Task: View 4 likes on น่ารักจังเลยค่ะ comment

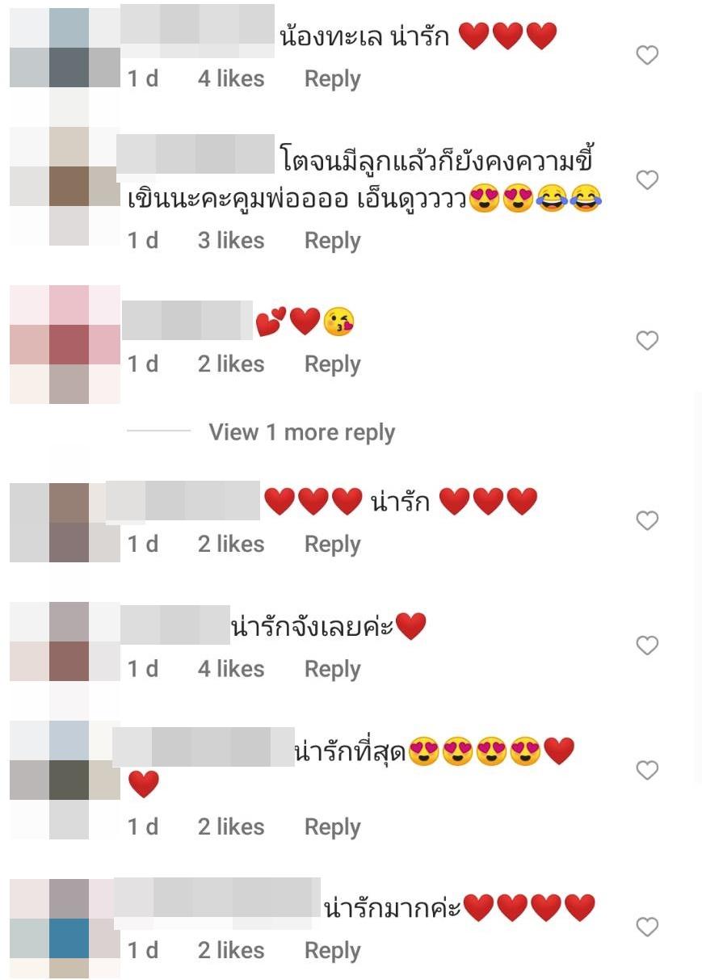Action: (x=231, y=668)
